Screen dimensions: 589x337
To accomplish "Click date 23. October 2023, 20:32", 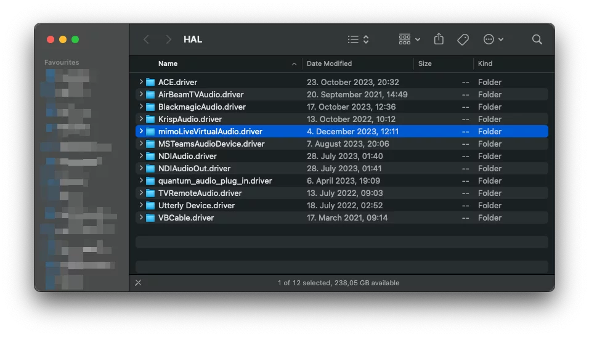I will [353, 82].
